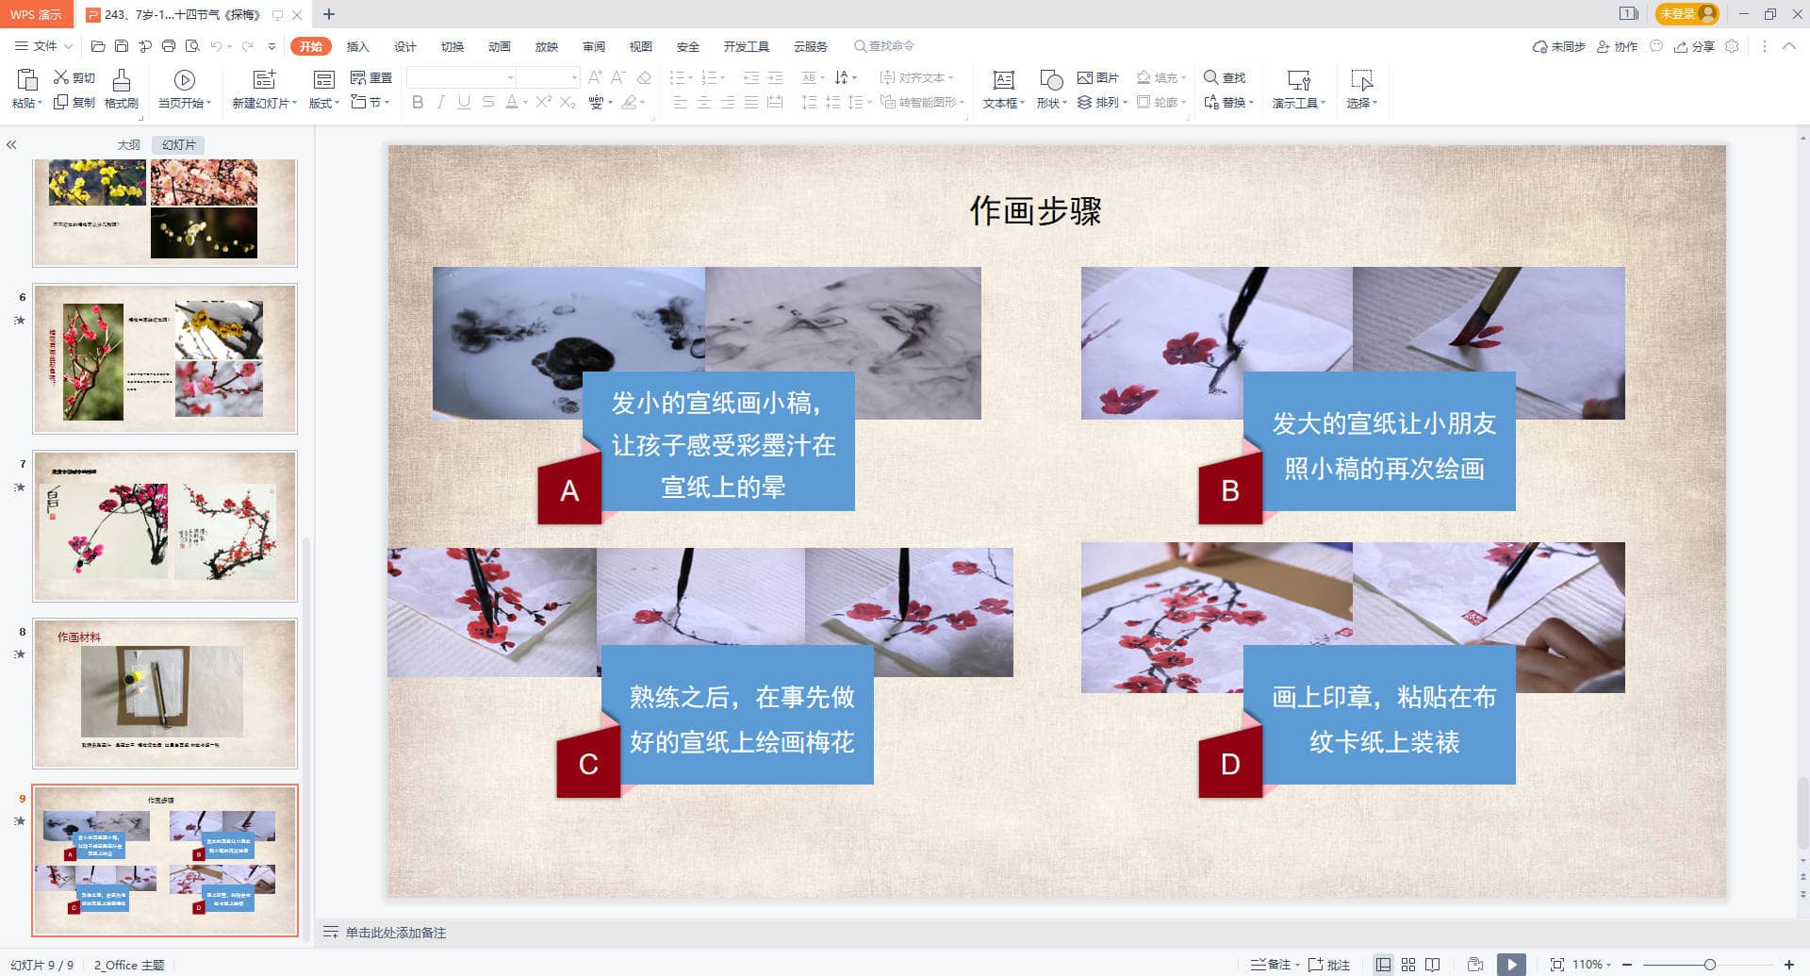Click the Comments (批注) button in status bar
Screen dimensions: 1810x976
click(x=1329, y=965)
